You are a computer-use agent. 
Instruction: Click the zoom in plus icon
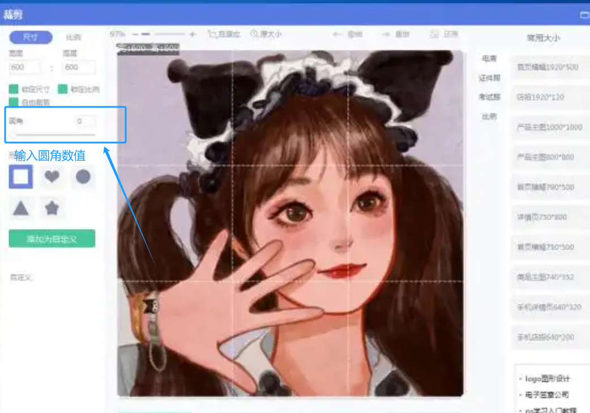(x=193, y=34)
